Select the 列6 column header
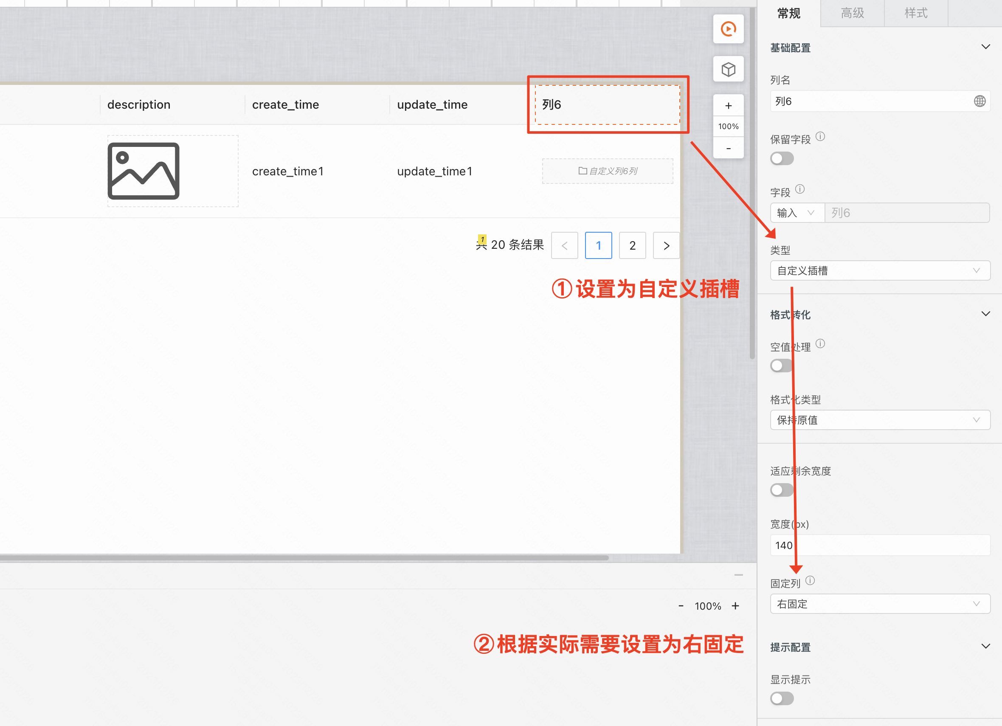The image size is (1002, 726). [x=608, y=105]
